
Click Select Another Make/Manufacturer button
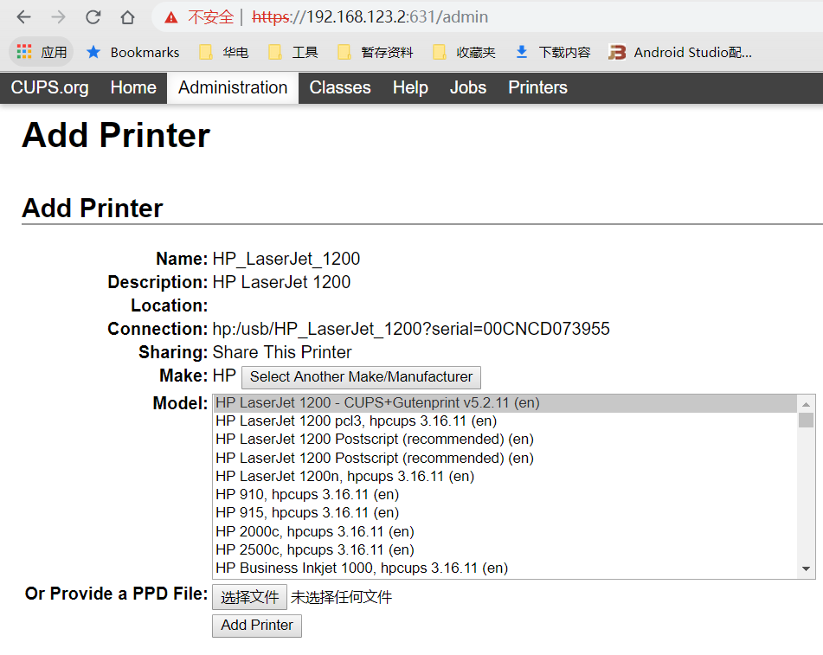pos(361,377)
